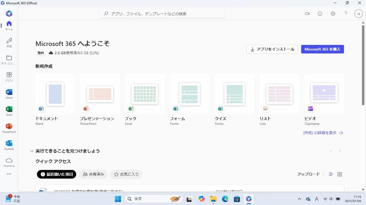The image size is (366, 205).
Task: Click the search field for apps and files
Action: coord(162,14)
